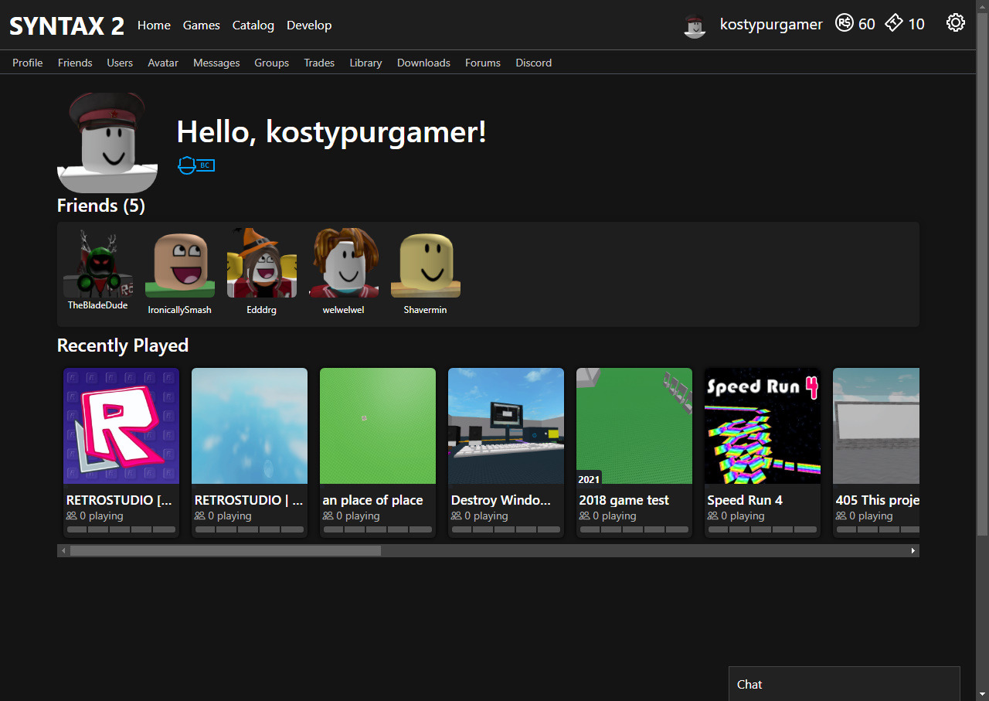
Task: Open welwelwel friend avatar
Action: (344, 264)
